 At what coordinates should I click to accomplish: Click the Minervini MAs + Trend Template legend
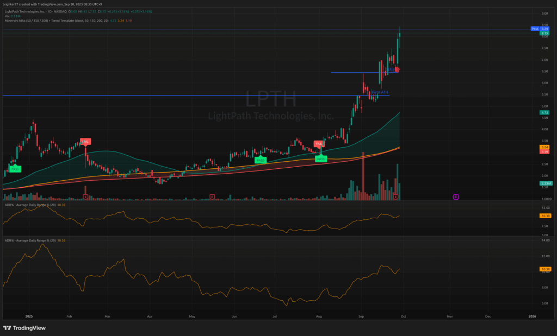click(68, 21)
